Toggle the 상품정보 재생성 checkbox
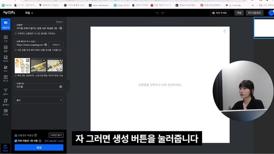 16,135
